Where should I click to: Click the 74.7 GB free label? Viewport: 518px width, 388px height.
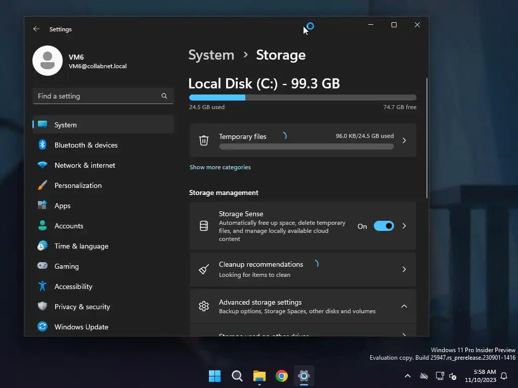pos(400,107)
